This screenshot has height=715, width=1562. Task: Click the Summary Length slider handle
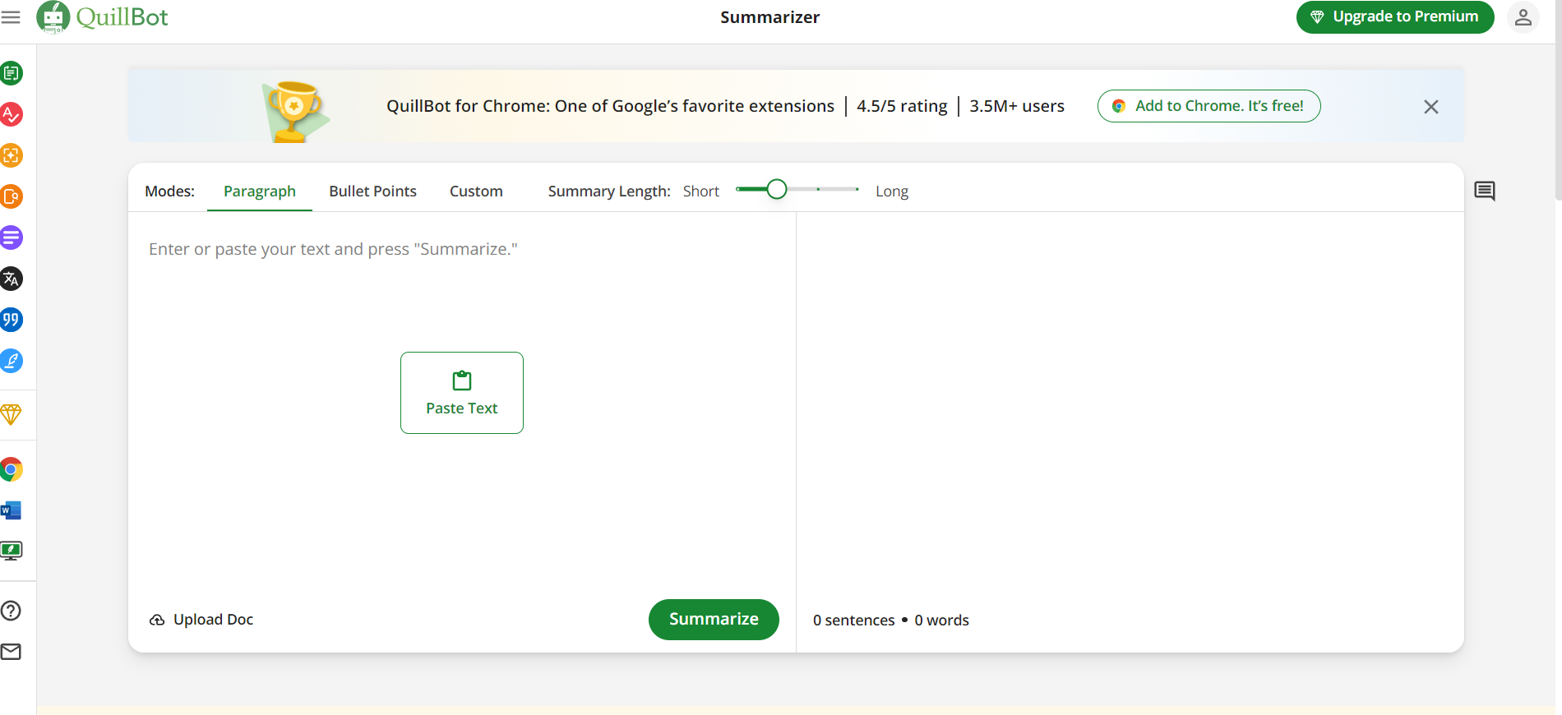tap(777, 190)
